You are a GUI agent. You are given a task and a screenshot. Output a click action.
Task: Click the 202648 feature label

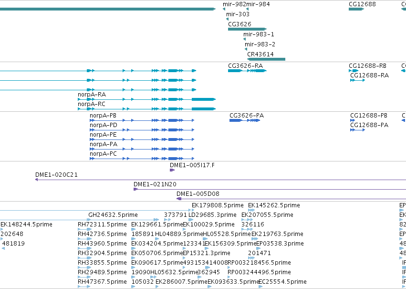(x=12, y=234)
